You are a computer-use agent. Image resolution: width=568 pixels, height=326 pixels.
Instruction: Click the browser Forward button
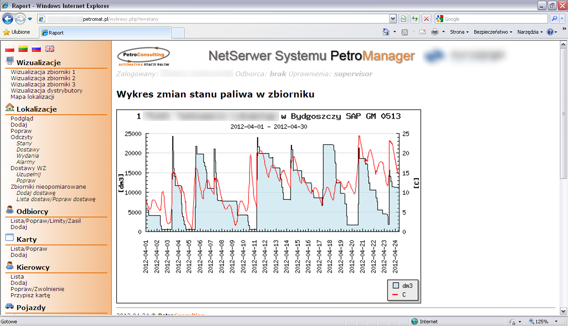pos(20,19)
